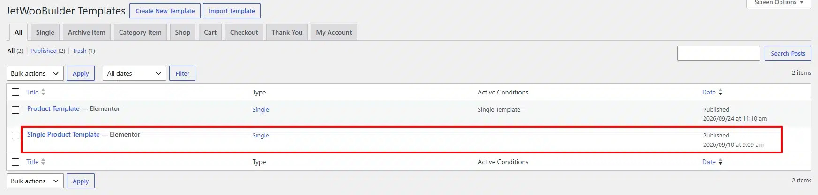Click the Search Posts button
This screenshot has height=195, width=818.
pos(788,53)
